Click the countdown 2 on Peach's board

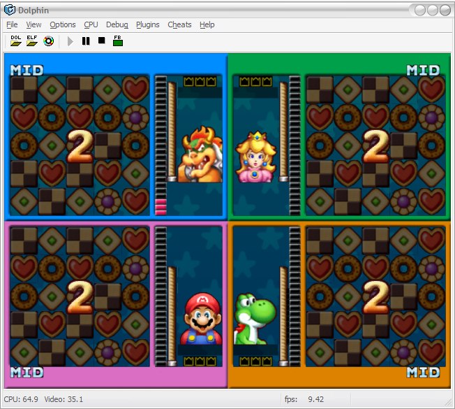375,146
